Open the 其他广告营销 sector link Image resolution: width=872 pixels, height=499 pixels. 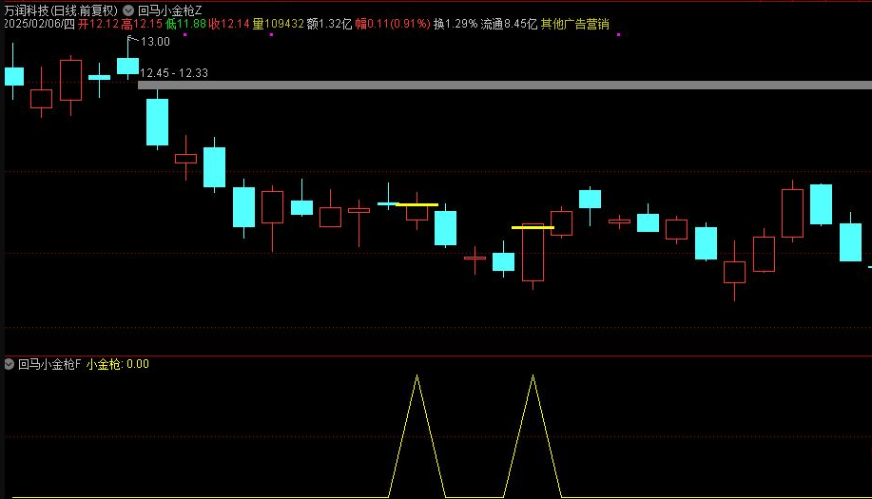pos(574,24)
